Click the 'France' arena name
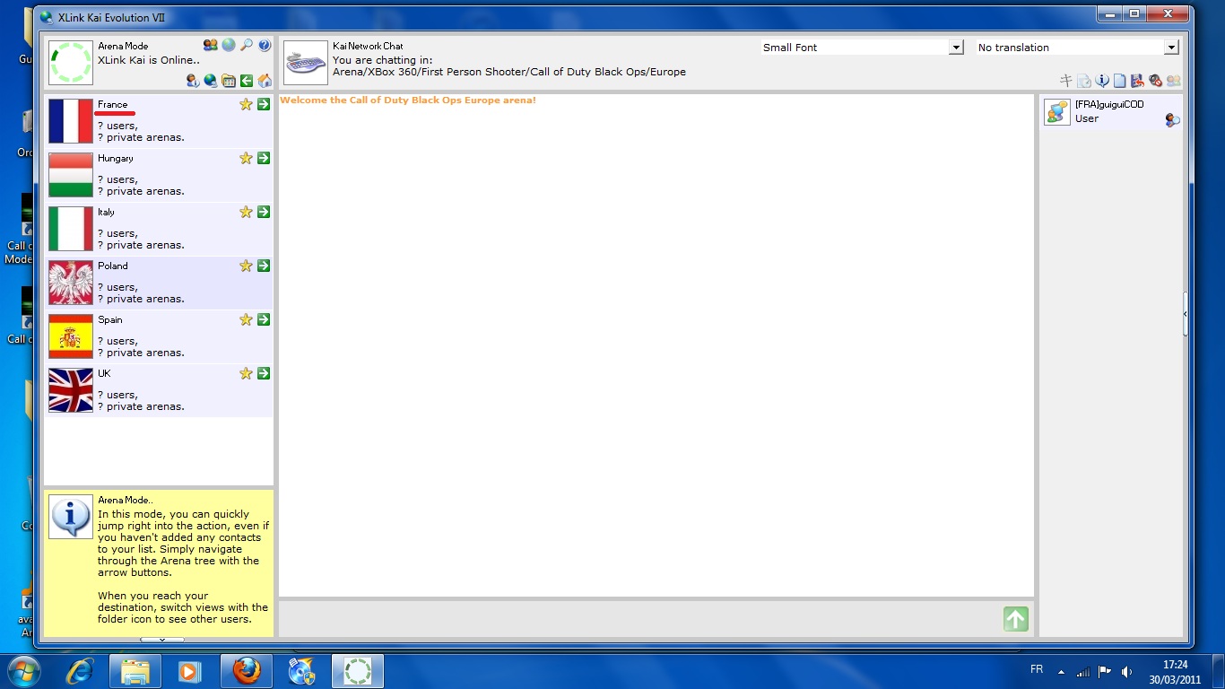The width and height of the screenshot is (1225, 689). 113,105
